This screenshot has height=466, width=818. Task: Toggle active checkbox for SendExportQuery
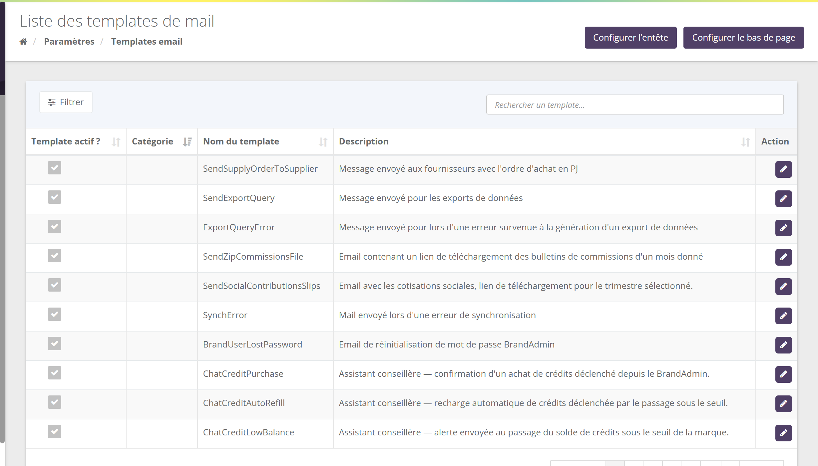coord(55,197)
